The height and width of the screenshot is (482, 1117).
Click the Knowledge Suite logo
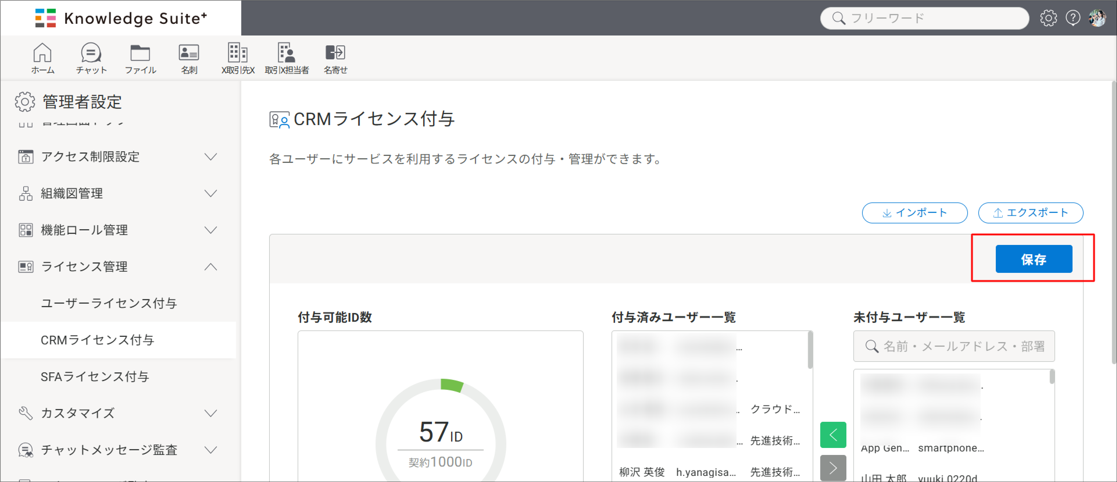(121, 18)
